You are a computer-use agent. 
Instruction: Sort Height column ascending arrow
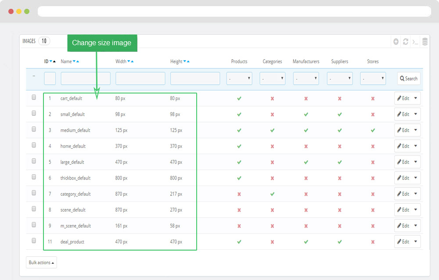coord(188,61)
